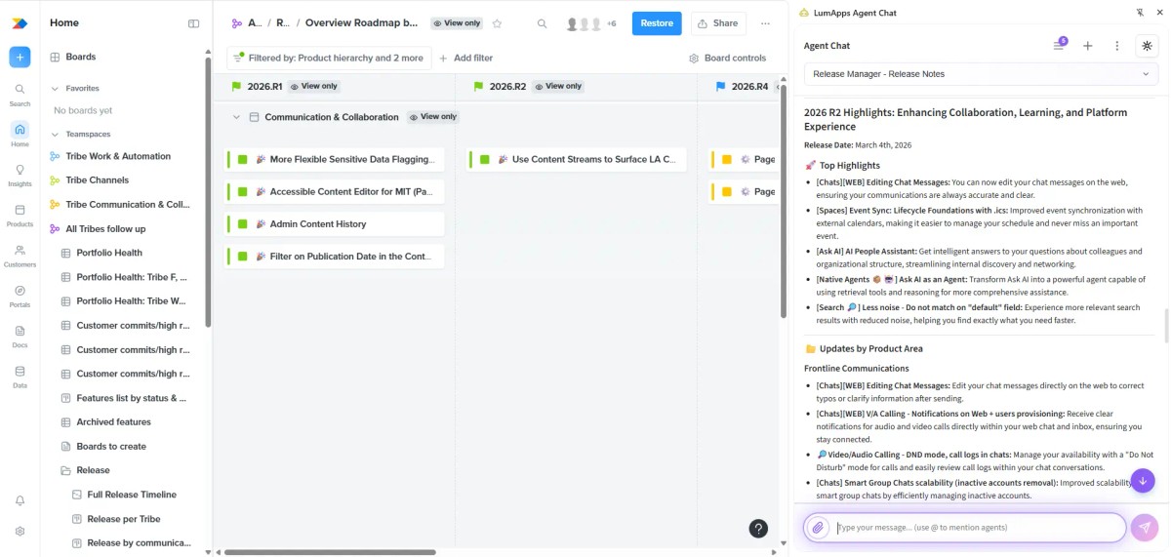This screenshot has height=557, width=1171.
Task: Open chat history list with badge
Action: [1060, 45]
